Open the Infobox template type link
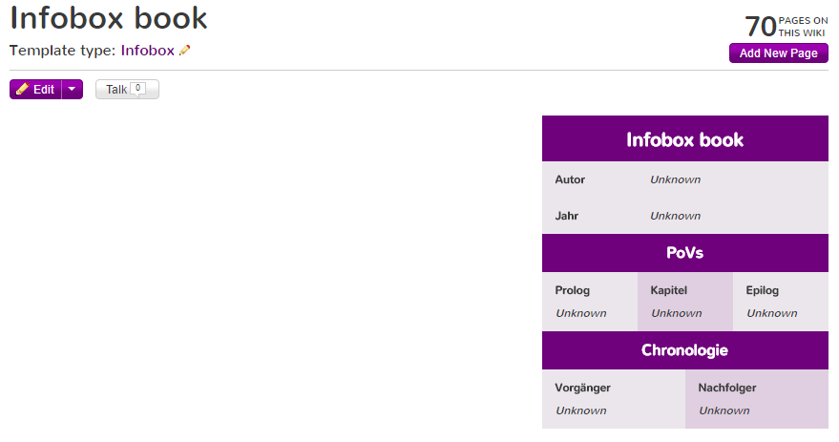 [x=147, y=51]
